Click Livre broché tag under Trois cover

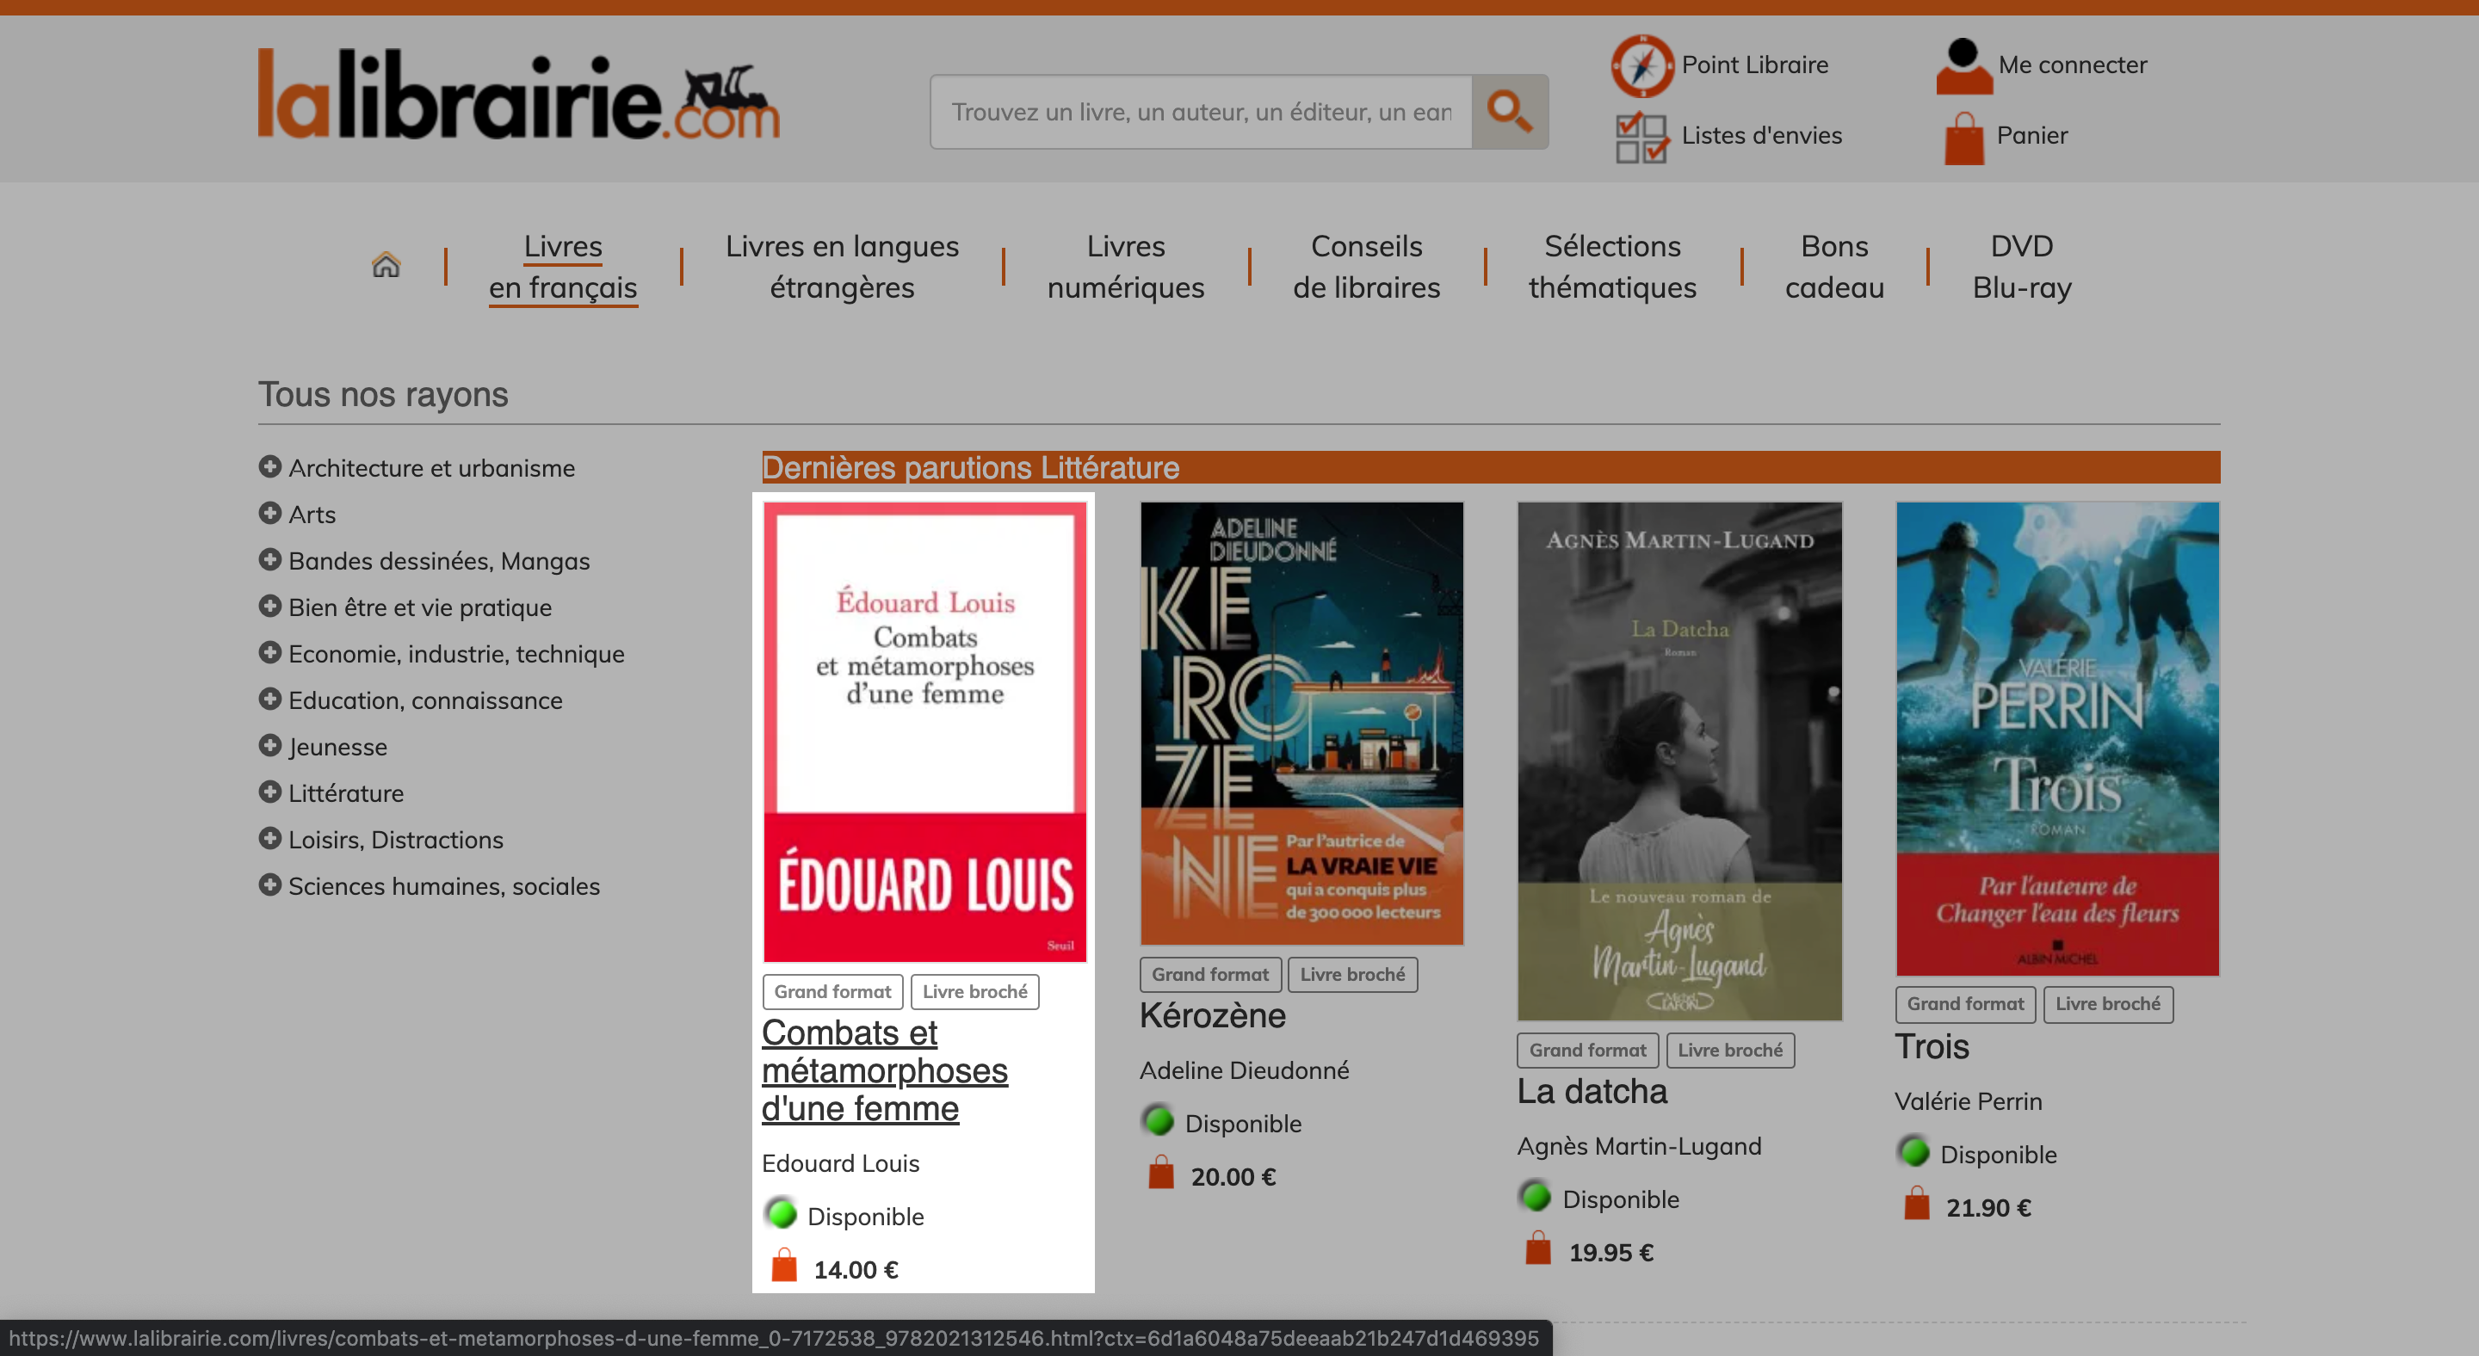[x=2107, y=1004]
